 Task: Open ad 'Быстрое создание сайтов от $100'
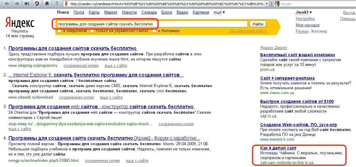[297, 101]
